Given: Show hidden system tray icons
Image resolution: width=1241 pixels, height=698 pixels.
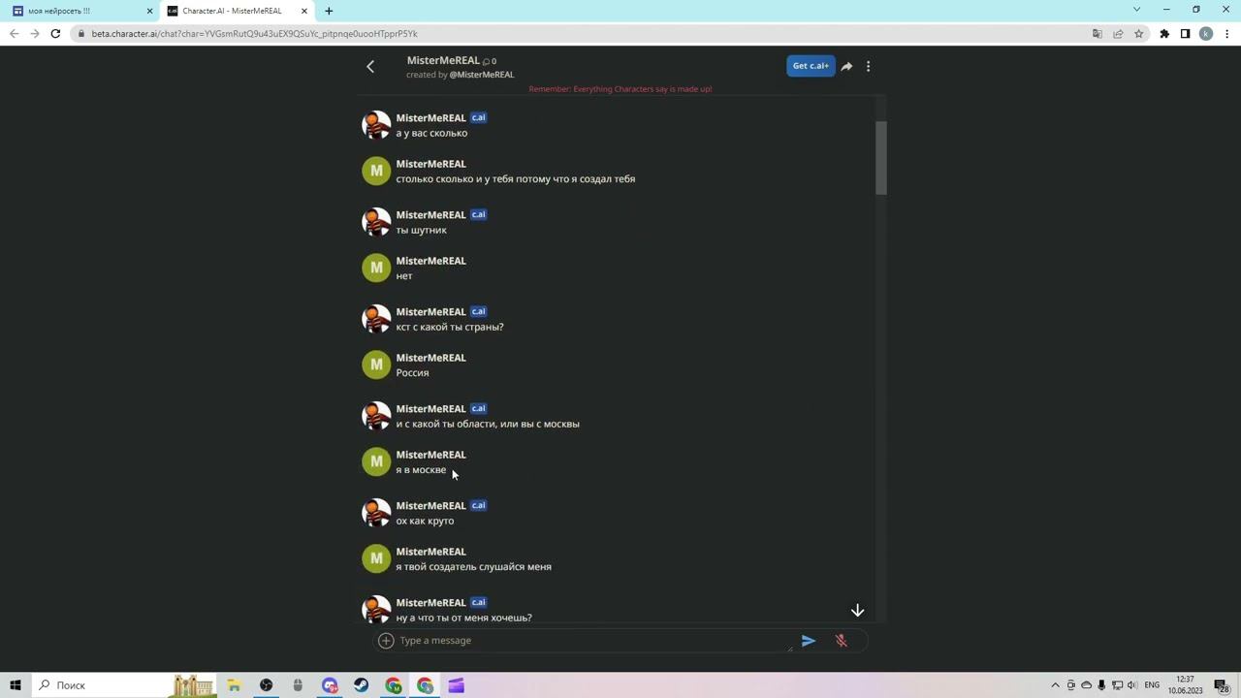Looking at the screenshot, I should coord(1056,685).
